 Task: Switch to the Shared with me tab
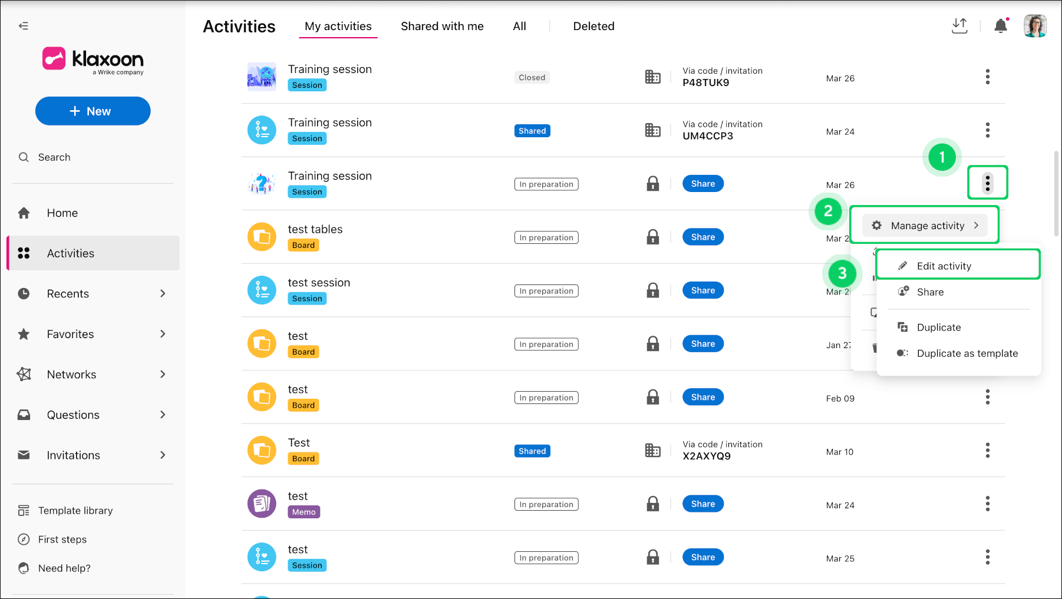tap(442, 26)
